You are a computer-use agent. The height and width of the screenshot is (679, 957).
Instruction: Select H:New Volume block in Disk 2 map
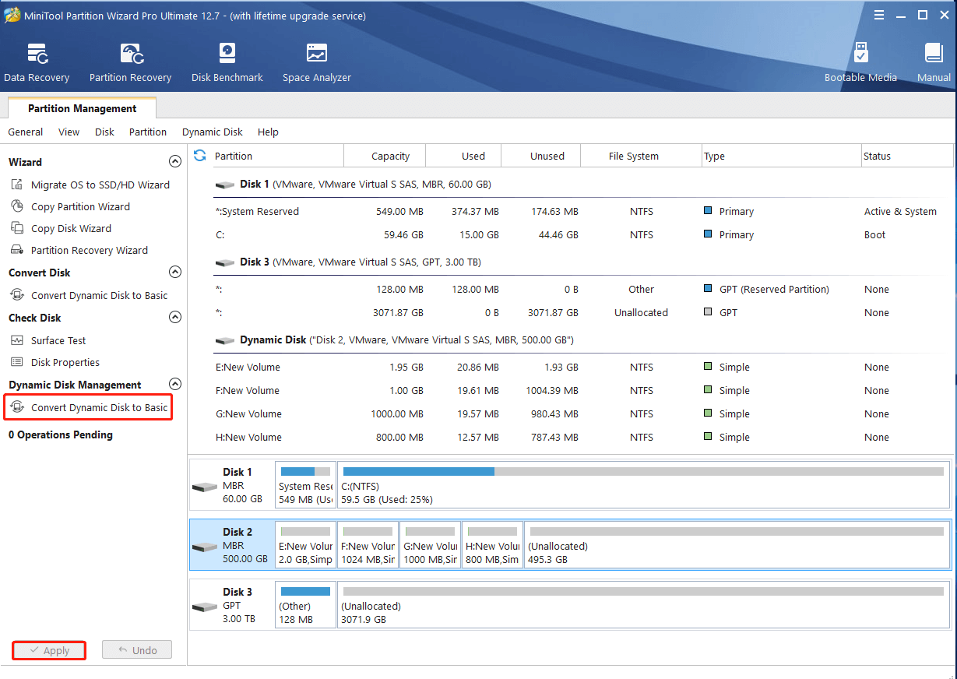[x=492, y=545]
